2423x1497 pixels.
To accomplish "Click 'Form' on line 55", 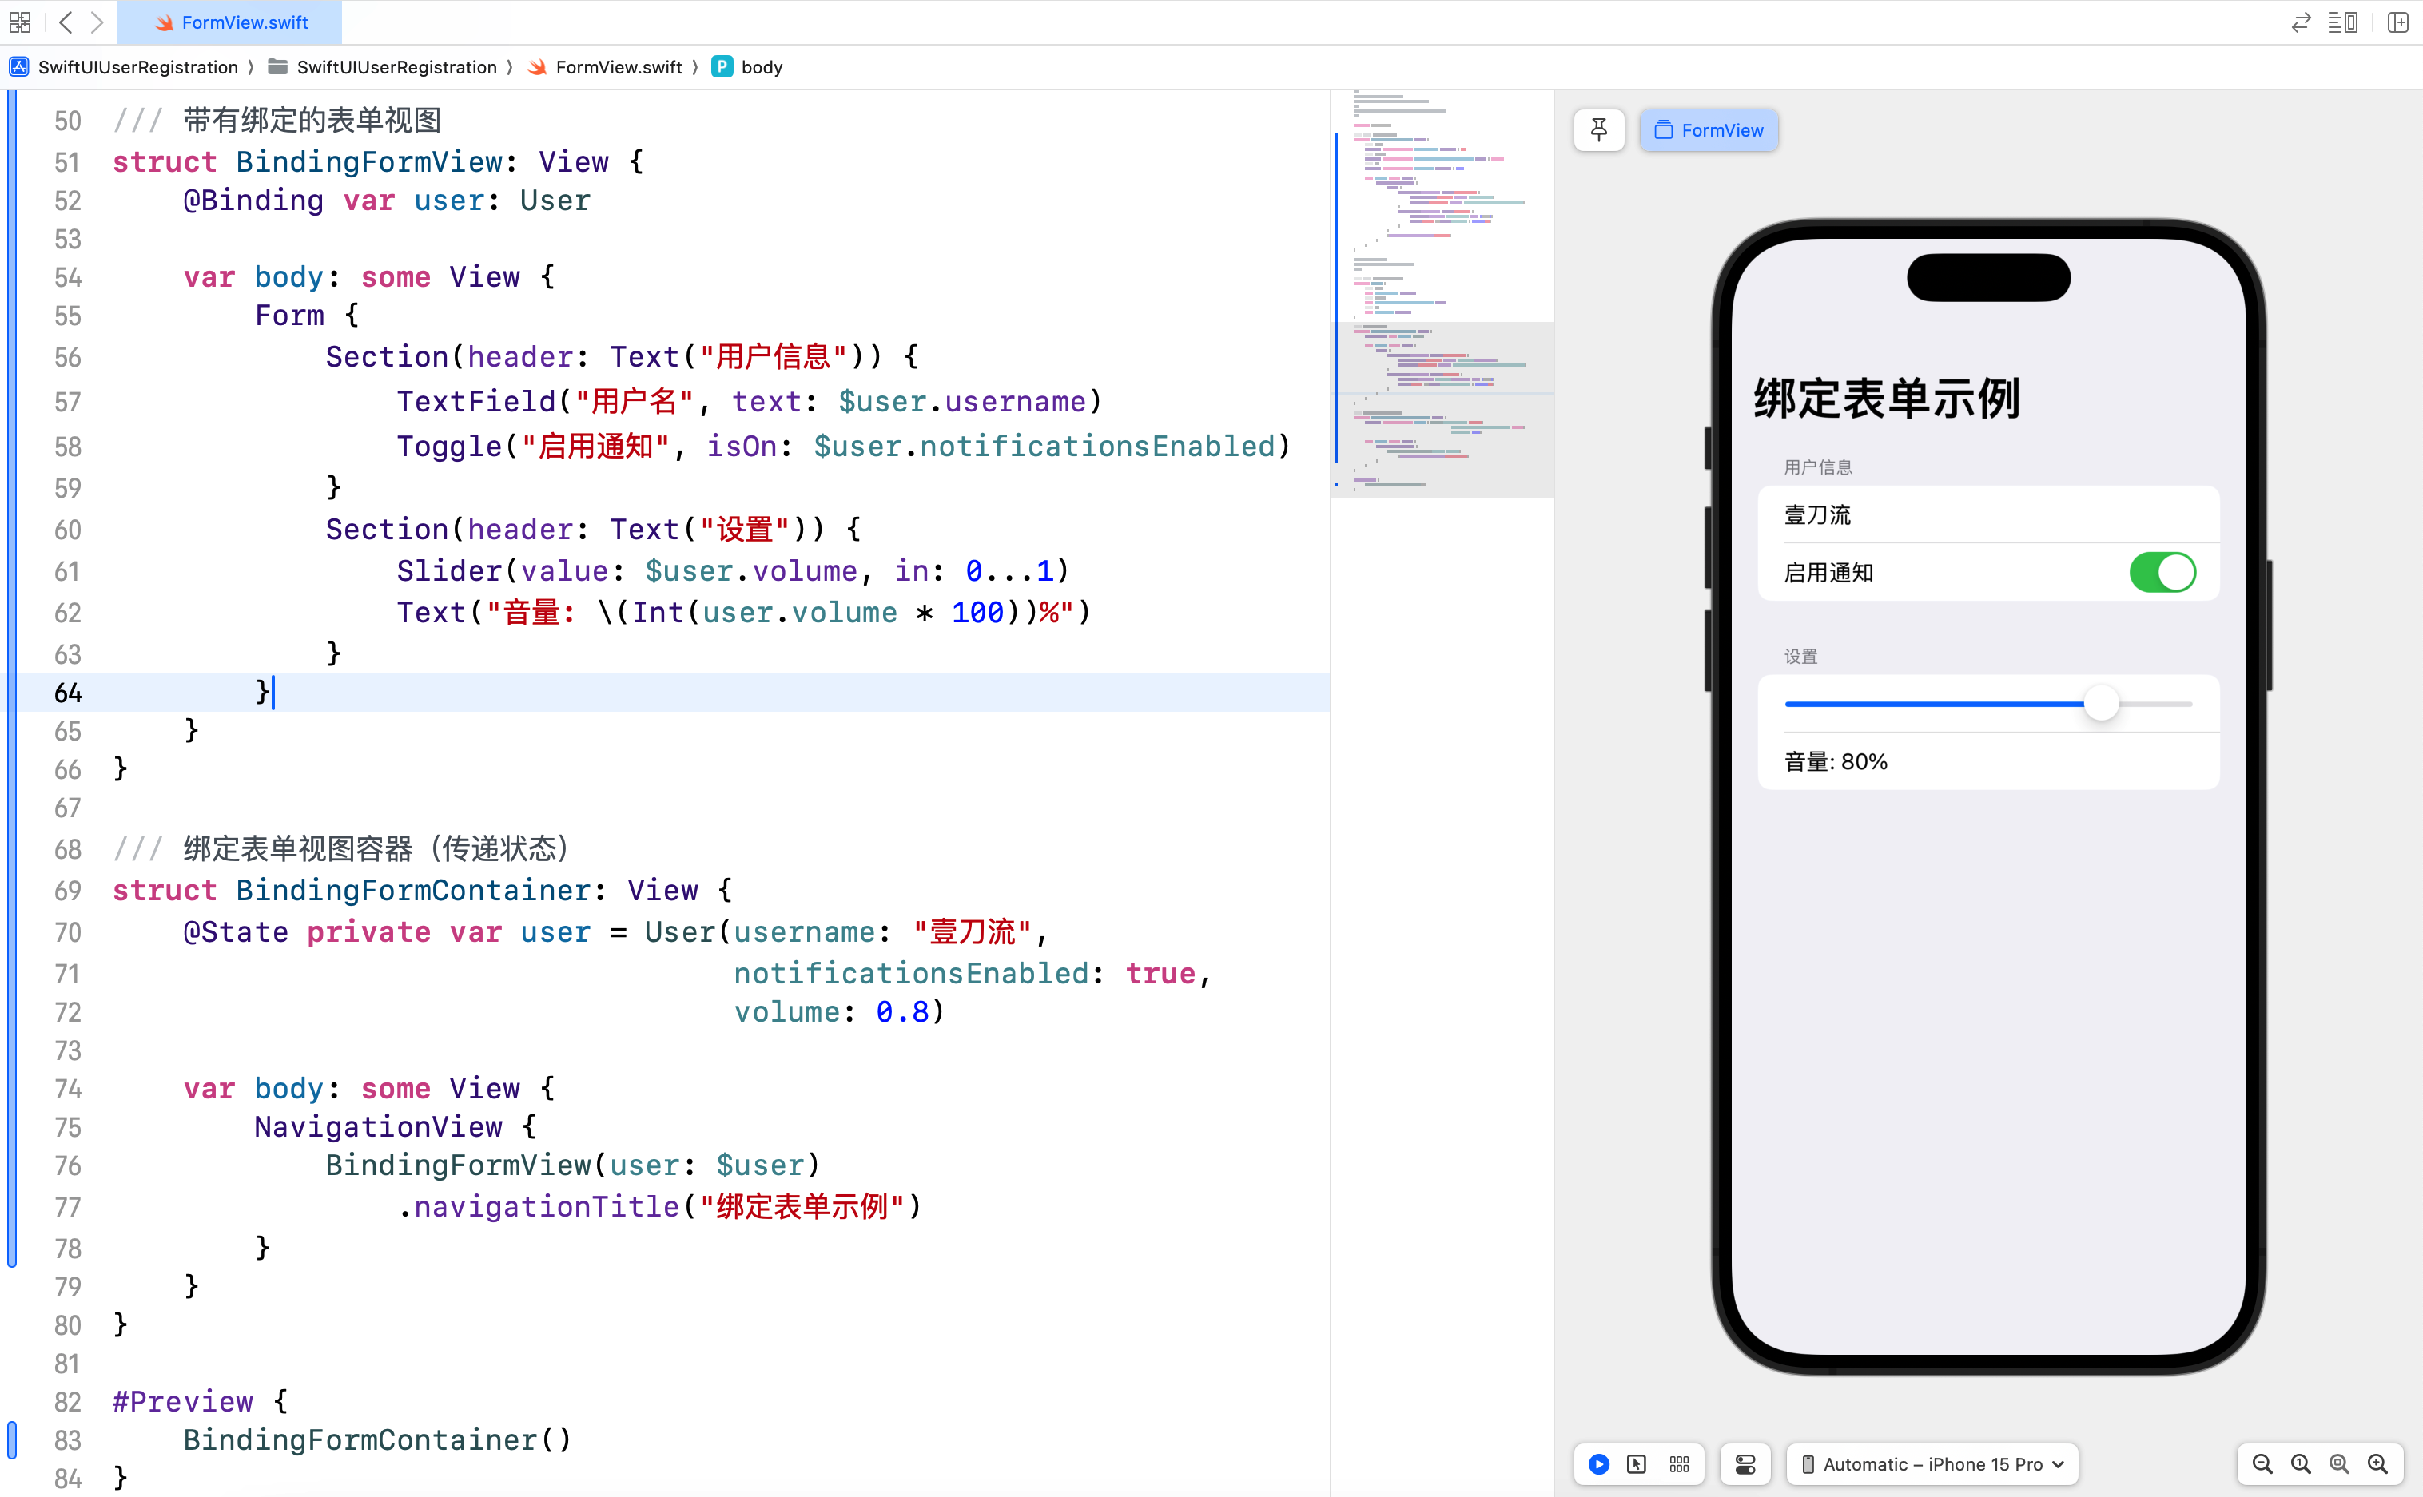I will click(x=289, y=315).
